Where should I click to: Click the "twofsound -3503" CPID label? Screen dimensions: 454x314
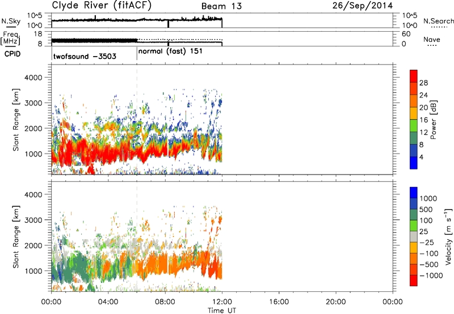(85, 56)
